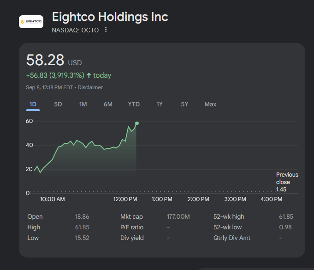Screen dimensions: 314x270
Task: Click the +56.83 (3,919.31%) change text
Action: 55,75
